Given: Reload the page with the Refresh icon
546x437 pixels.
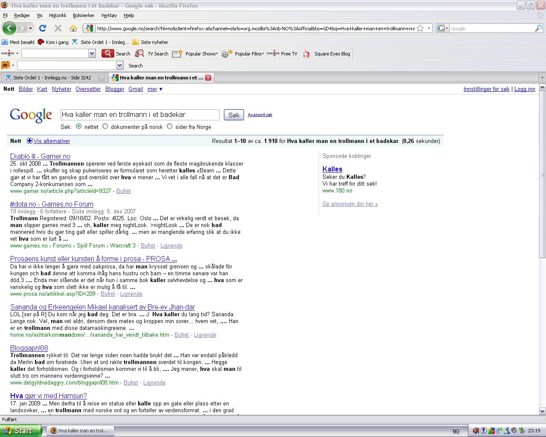Looking at the screenshot, I should [x=42, y=28].
